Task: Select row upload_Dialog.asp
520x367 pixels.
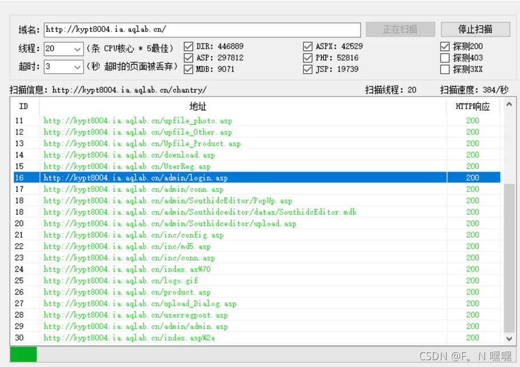Action: pos(257,304)
